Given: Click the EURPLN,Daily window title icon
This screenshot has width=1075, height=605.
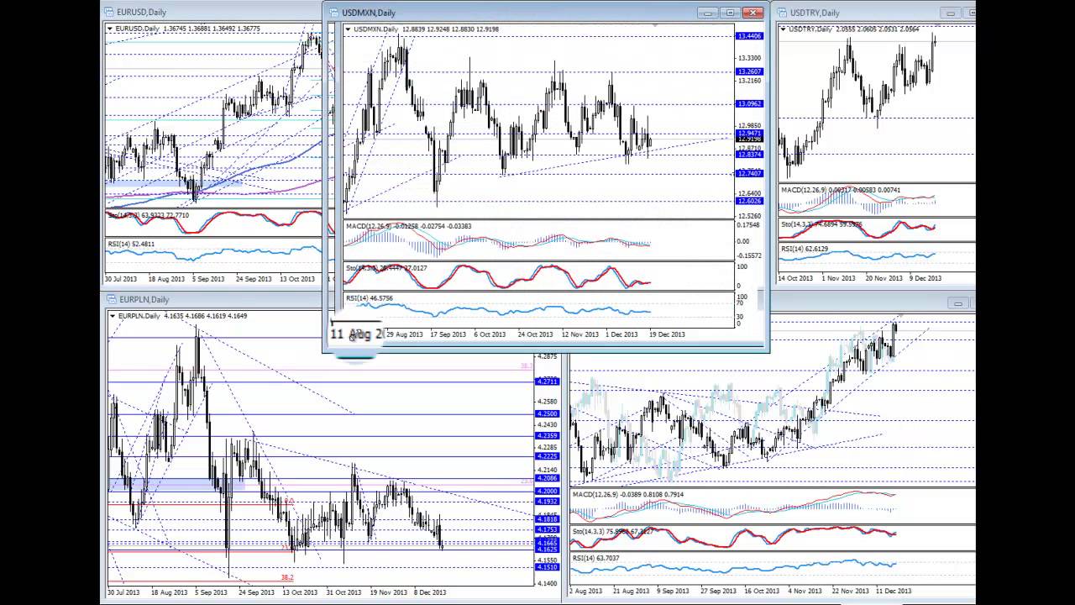Looking at the screenshot, I should click(112, 300).
